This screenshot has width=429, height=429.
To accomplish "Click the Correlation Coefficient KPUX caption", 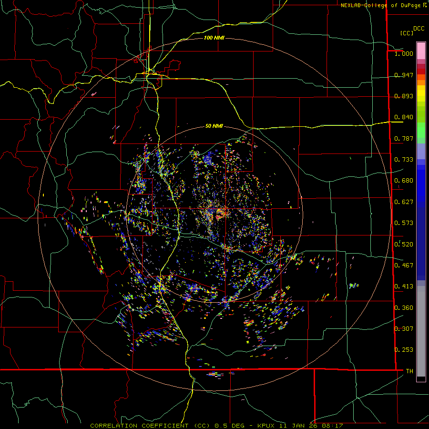I will (216, 426).
